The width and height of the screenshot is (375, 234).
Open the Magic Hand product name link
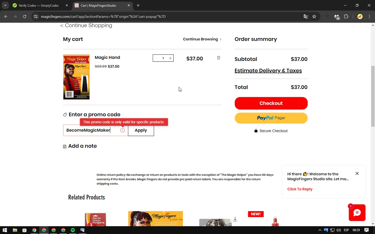click(x=107, y=57)
